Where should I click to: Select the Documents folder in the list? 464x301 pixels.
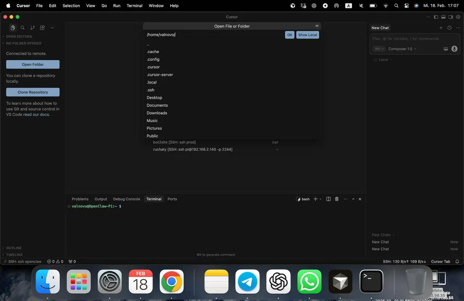(157, 105)
